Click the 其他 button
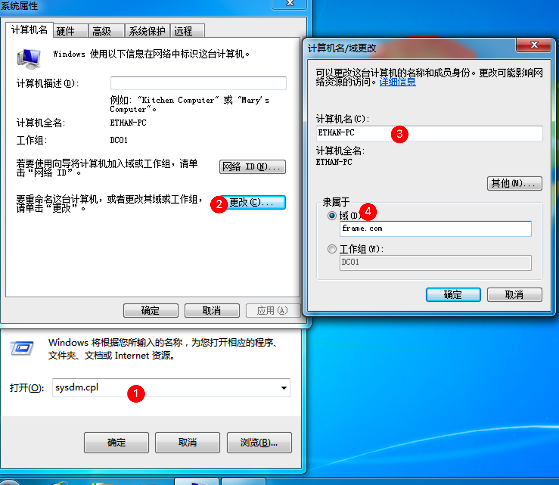The image size is (559, 485). point(514,183)
